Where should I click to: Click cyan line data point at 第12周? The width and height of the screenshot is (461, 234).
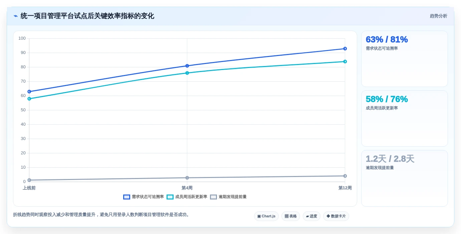(345, 62)
